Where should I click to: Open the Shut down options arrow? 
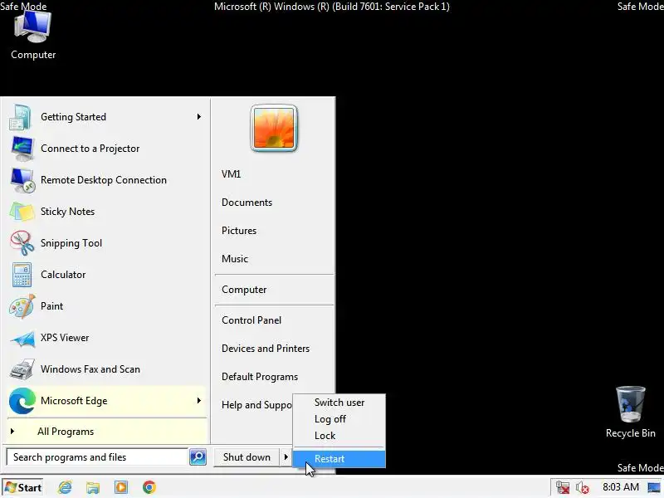pos(286,457)
